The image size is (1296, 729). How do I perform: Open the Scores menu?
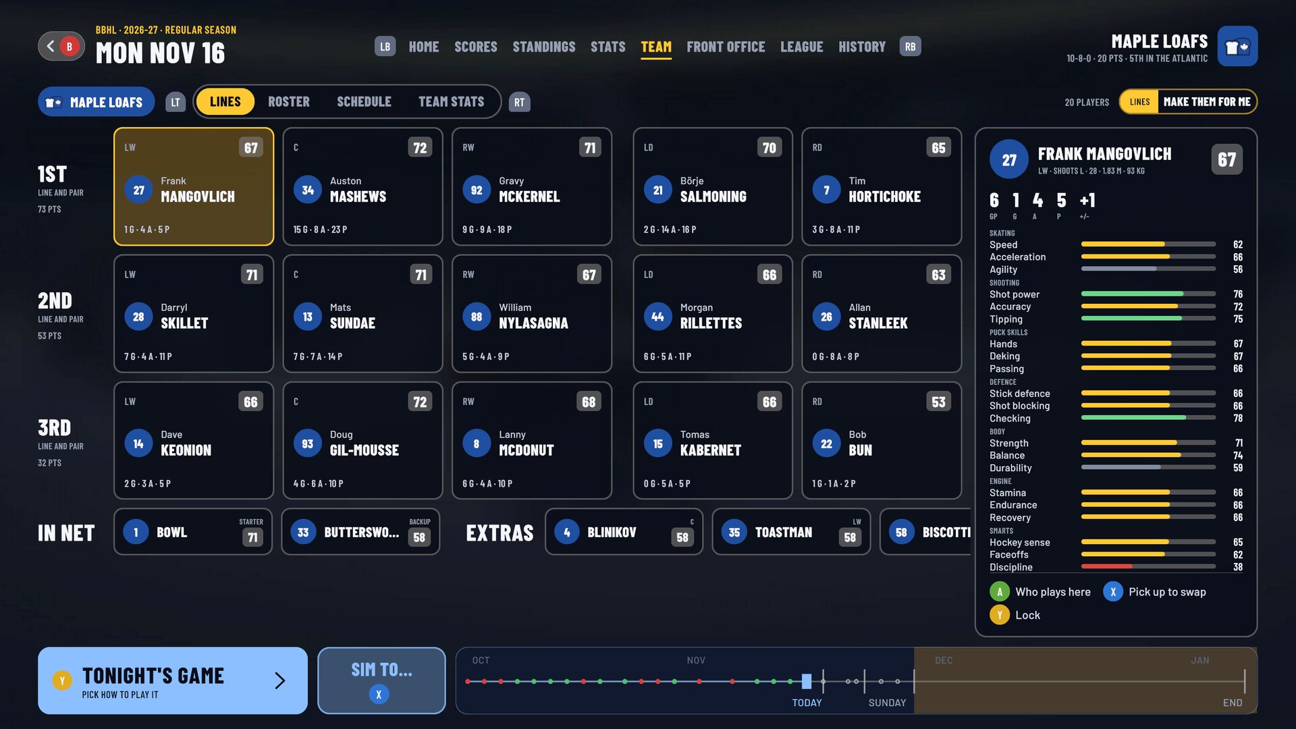coord(476,47)
